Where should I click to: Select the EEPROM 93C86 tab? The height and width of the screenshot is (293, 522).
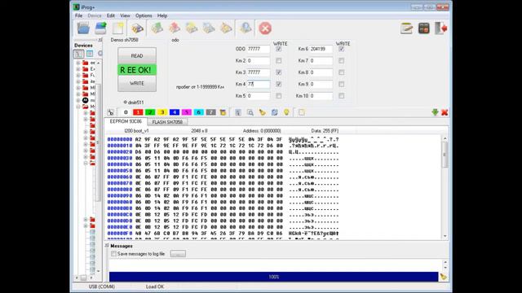pos(126,121)
